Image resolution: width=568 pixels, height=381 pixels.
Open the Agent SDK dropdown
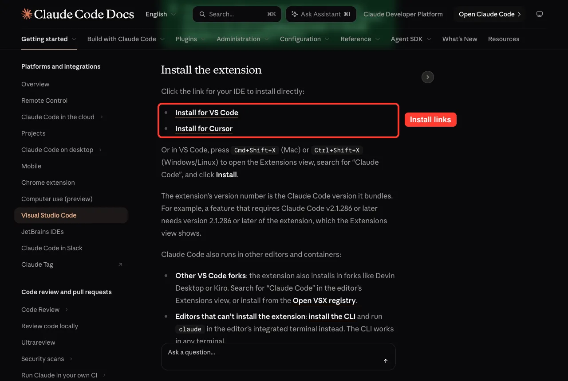point(411,39)
